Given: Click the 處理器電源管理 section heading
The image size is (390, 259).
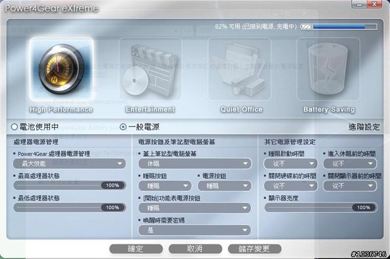Looking at the screenshot, I should click(x=36, y=142).
